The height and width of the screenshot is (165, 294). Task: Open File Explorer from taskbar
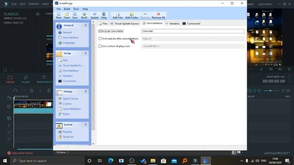coord(153,161)
